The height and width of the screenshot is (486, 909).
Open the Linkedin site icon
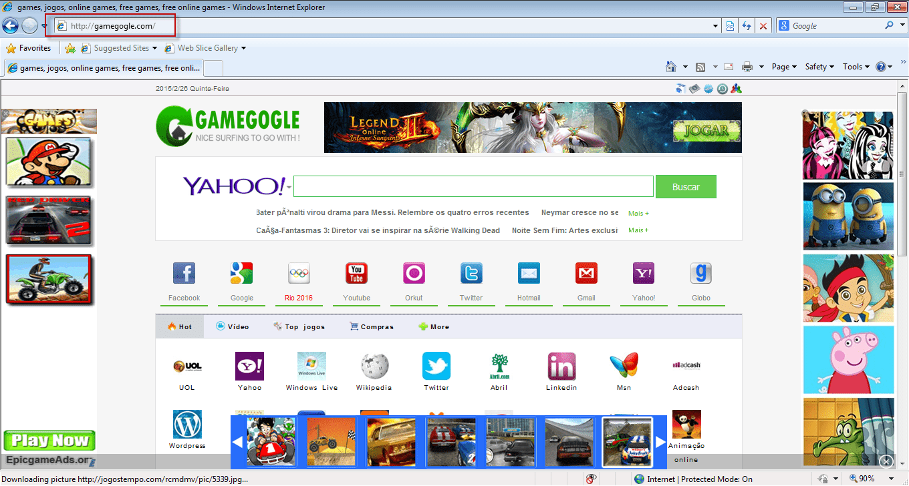pos(561,366)
